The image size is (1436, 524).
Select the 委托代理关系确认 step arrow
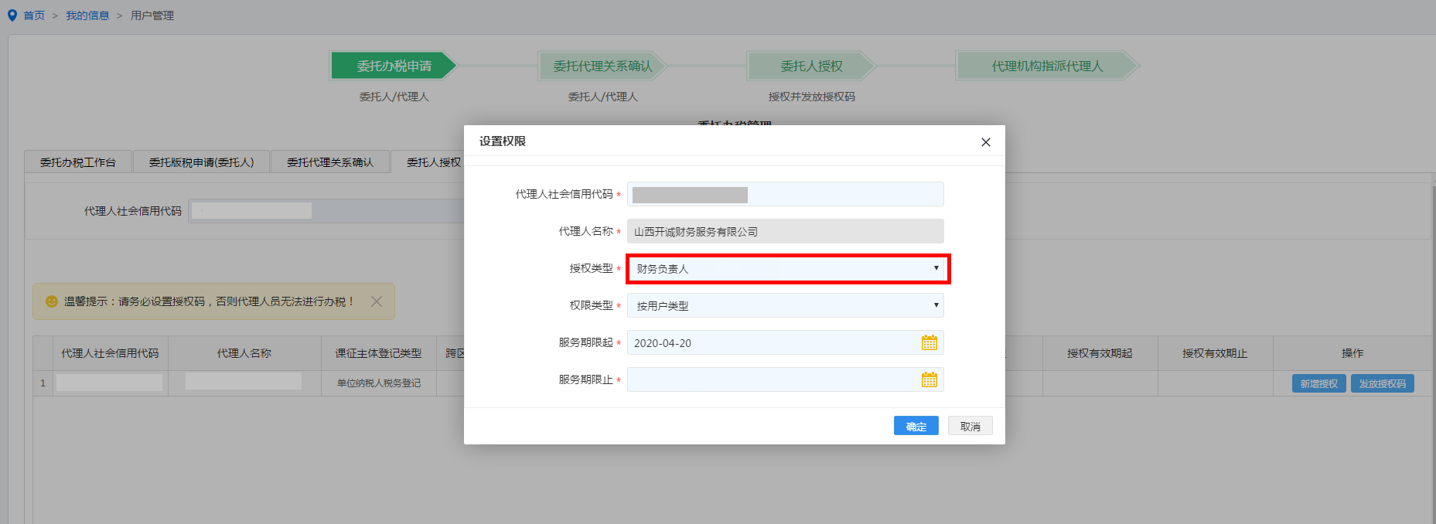602,66
